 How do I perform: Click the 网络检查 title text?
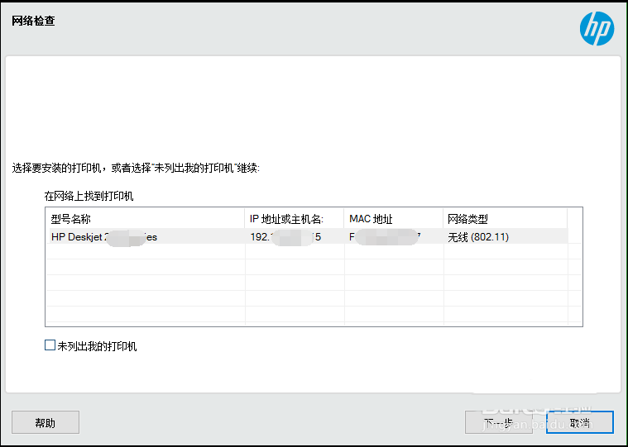click(x=33, y=21)
